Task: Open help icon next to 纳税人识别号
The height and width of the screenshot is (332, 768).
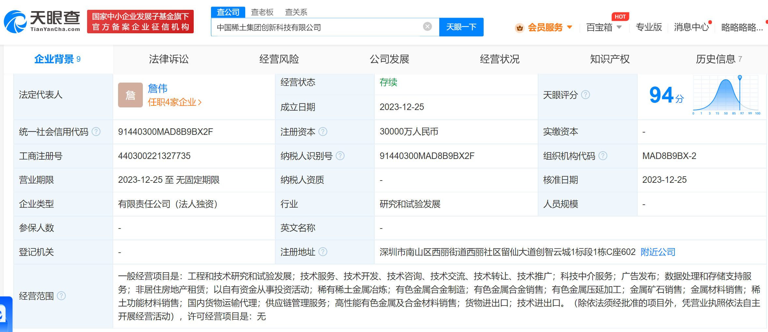Action: pos(340,156)
